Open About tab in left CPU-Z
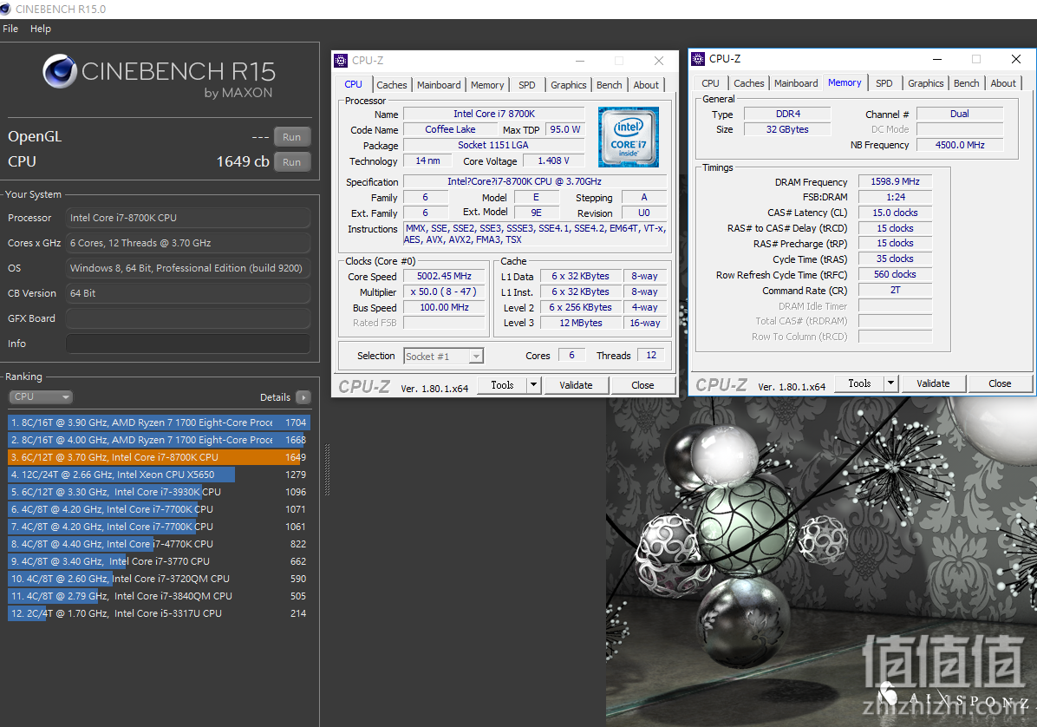This screenshot has width=1037, height=727. coord(646,85)
